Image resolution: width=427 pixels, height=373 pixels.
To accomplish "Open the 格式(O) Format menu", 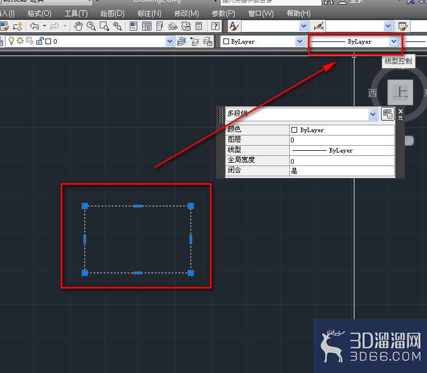I will 40,14.
